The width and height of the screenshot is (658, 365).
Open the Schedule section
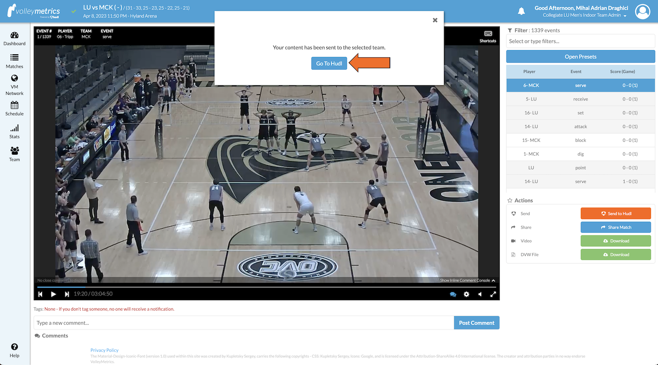[x=14, y=108]
